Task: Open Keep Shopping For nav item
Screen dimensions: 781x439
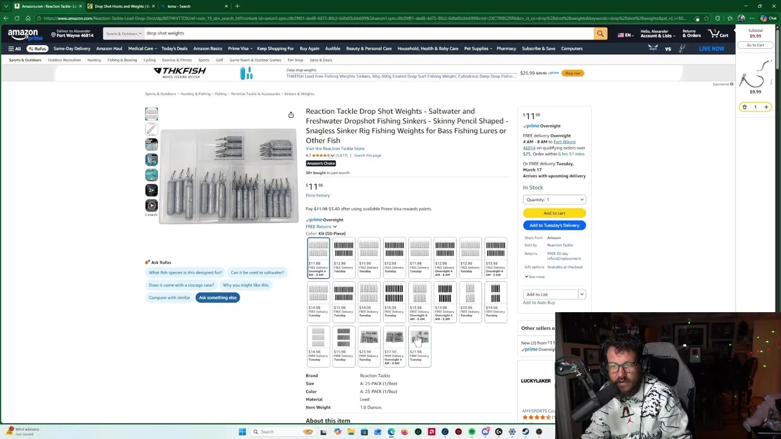Action: (275, 49)
